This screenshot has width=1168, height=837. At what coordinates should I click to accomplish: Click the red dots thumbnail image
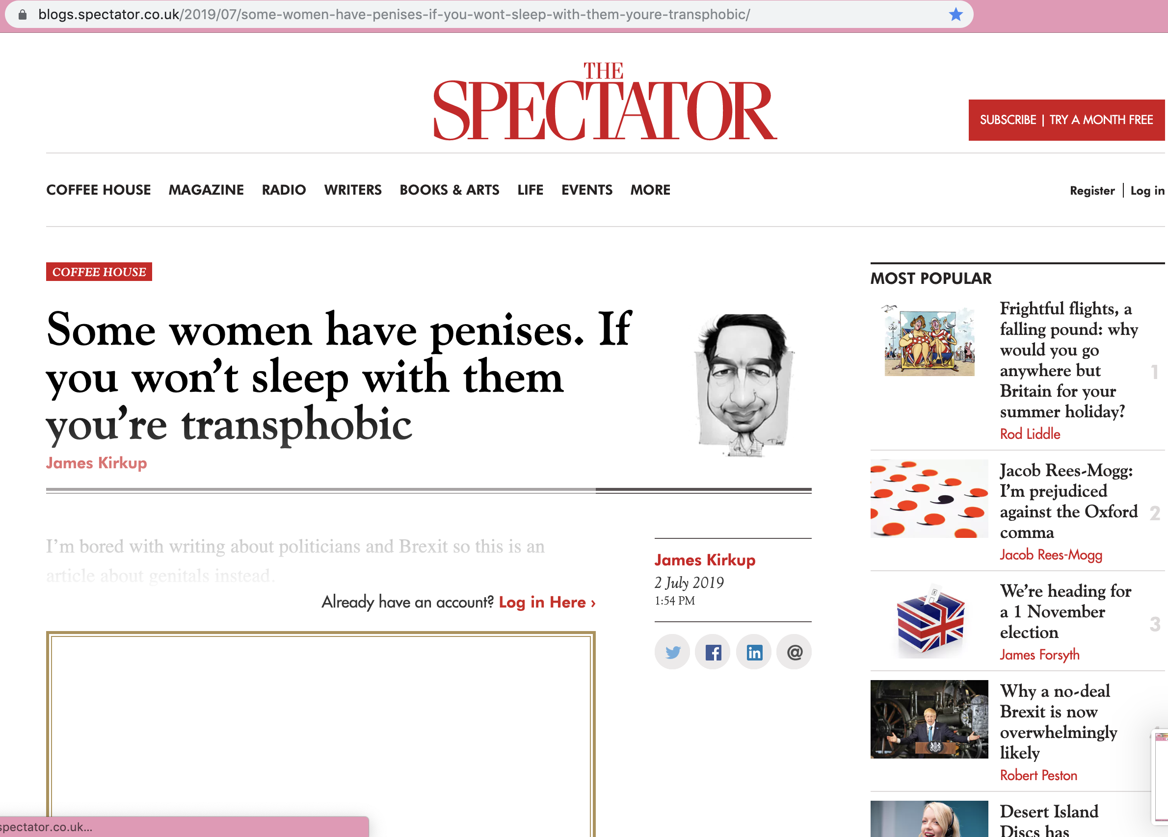pyautogui.click(x=929, y=499)
